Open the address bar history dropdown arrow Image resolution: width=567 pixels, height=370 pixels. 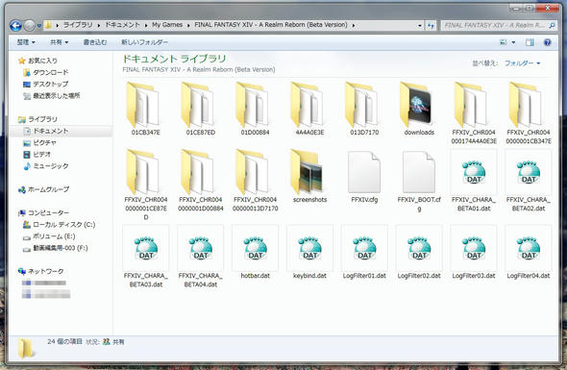419,25
